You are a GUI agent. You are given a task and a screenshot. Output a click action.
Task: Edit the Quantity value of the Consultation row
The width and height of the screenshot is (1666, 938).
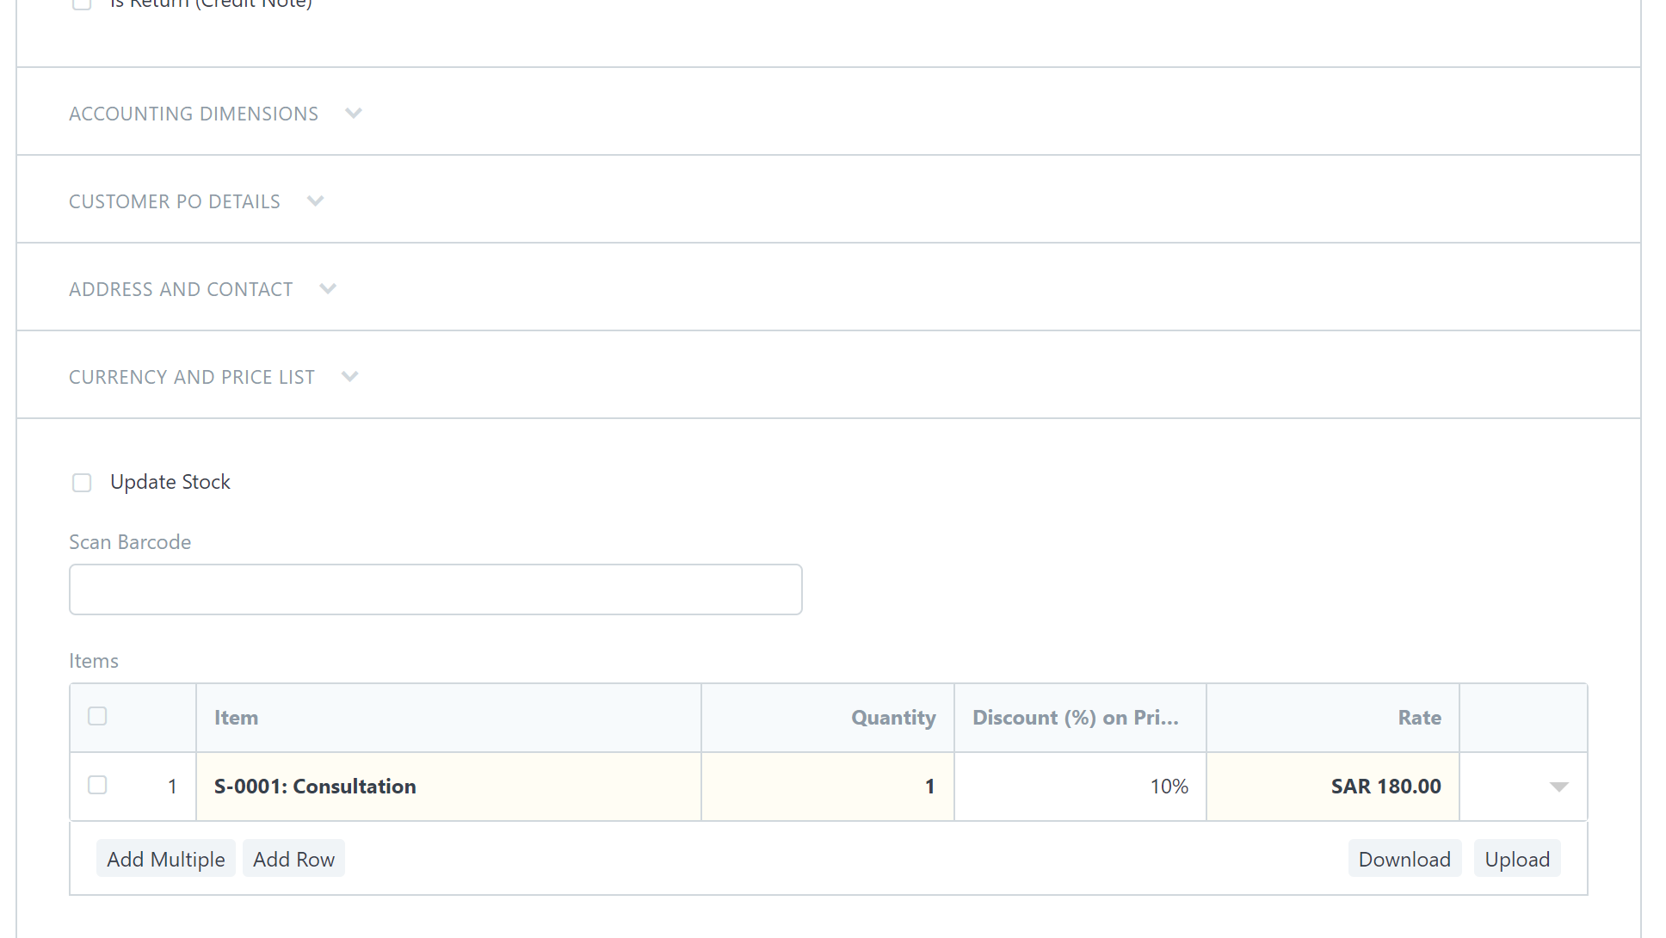coord(826,786)
